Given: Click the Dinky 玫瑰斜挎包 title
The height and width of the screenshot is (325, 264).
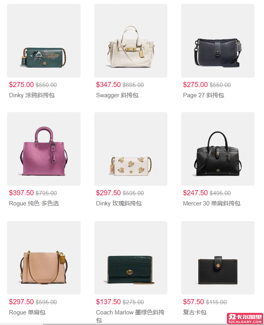Looking at the screenshot, I should [x=119, y=203].
